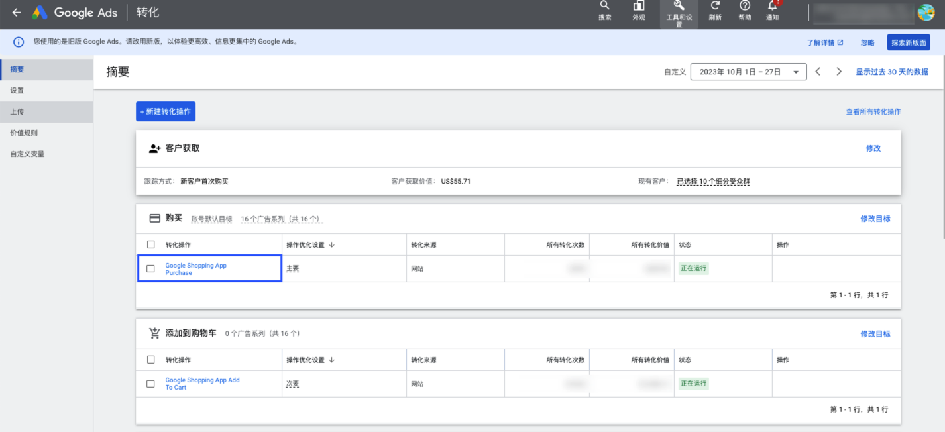Click 探索新版面 button
945x432 pixels.
[909, 42]
